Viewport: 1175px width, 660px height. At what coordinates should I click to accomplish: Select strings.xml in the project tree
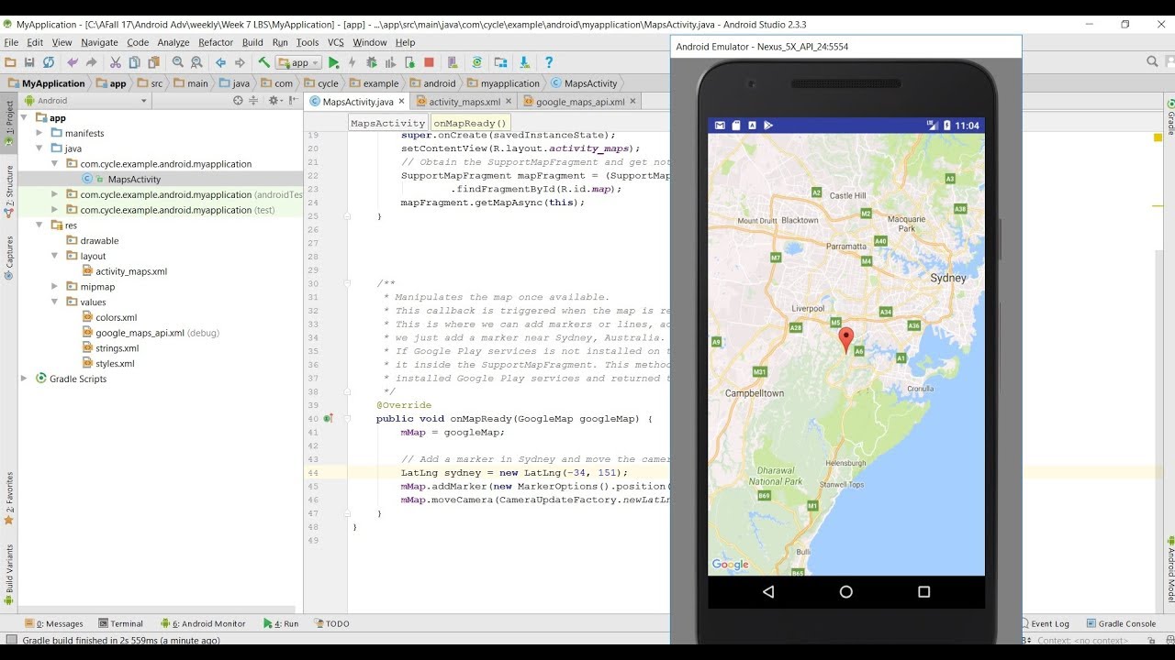coord(117,348)
